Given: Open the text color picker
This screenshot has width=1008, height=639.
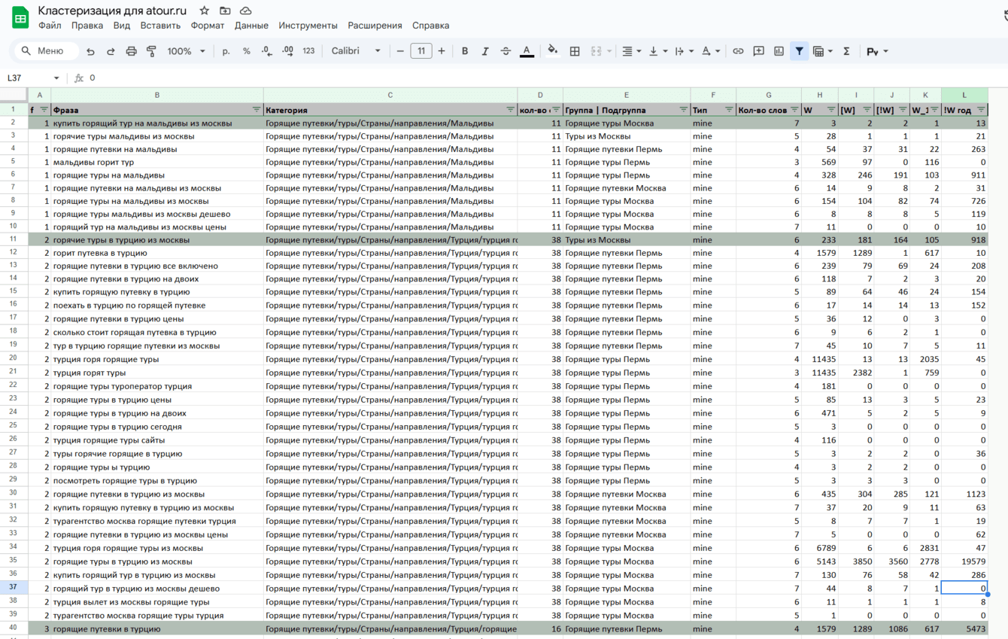Looking at the screenshot, I should coord(527,51).
